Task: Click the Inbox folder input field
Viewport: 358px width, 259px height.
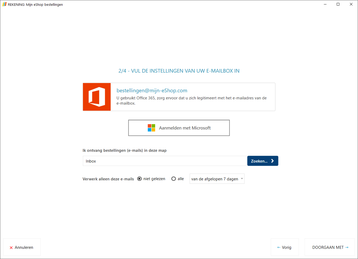Action: (165, 161)
